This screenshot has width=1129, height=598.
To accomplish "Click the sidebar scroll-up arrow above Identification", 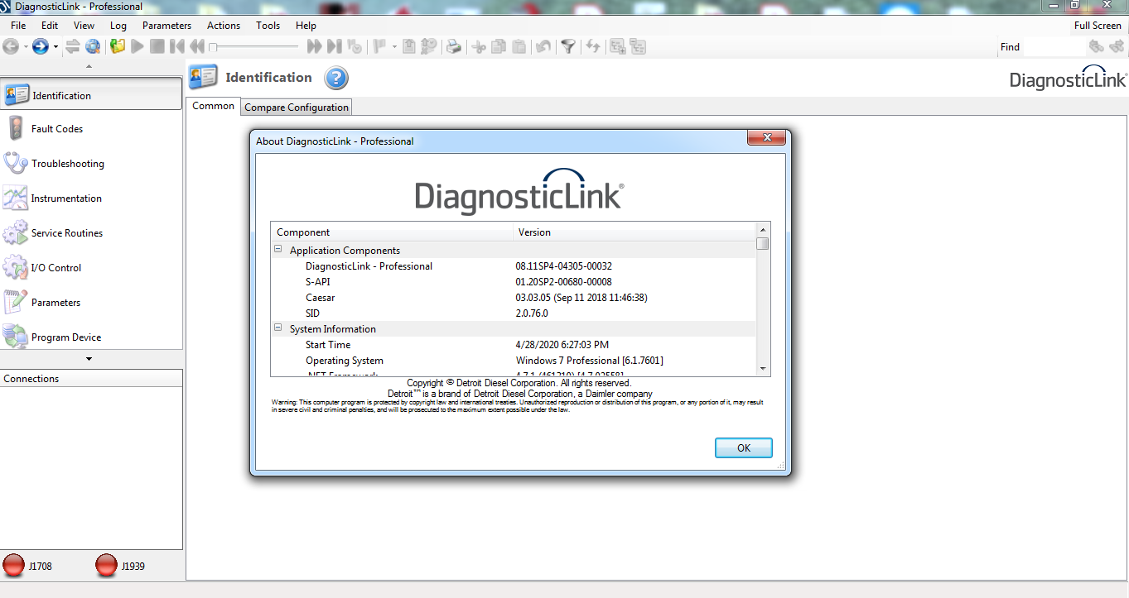I will pos(89,67).
